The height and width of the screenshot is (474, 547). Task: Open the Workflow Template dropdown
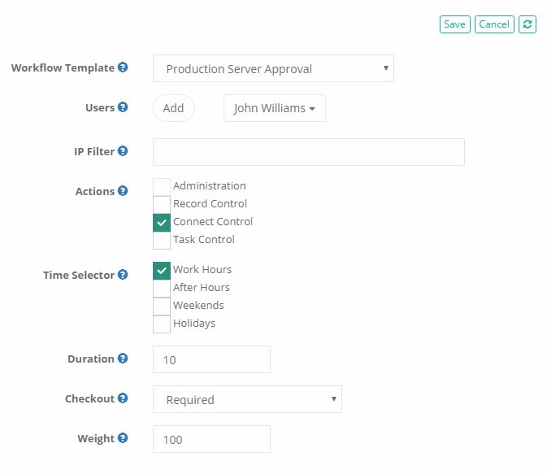click(273, 69)
